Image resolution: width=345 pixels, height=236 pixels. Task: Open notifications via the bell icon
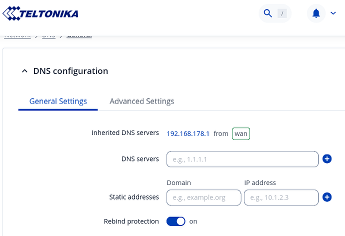tap(316, 13)
